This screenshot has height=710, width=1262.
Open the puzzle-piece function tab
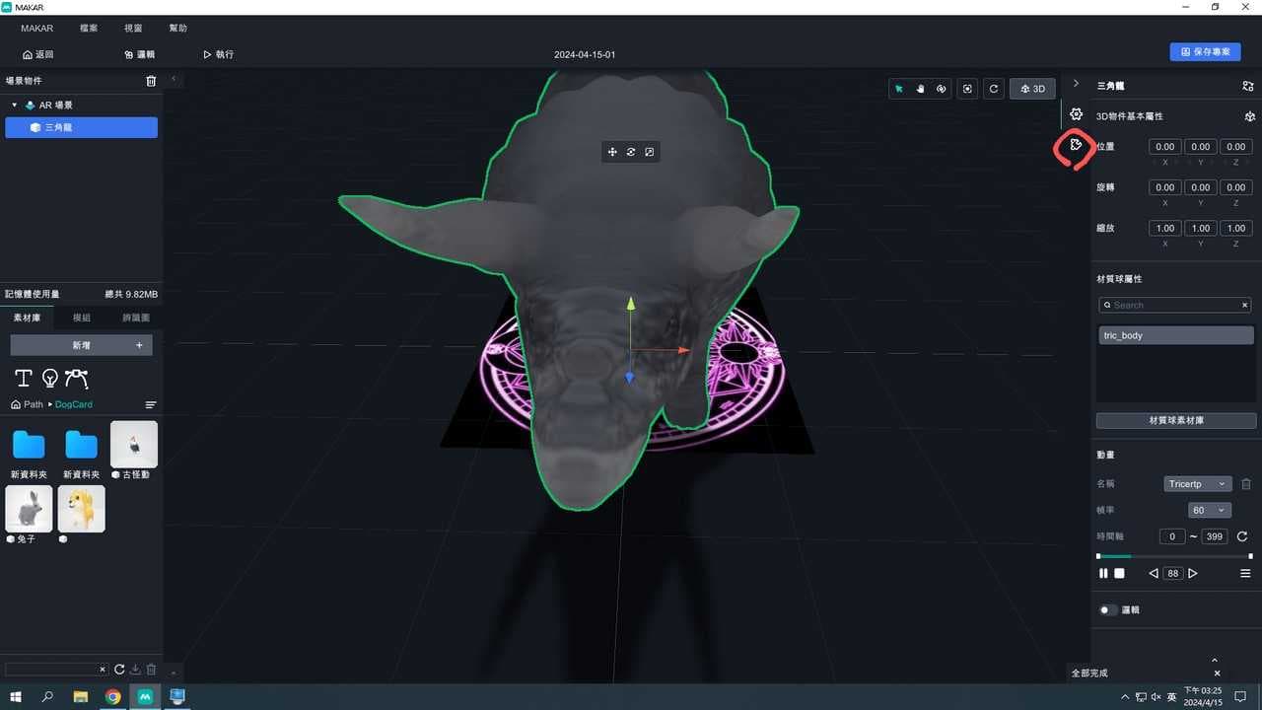pyautogui.click(x=1076, y=145)
